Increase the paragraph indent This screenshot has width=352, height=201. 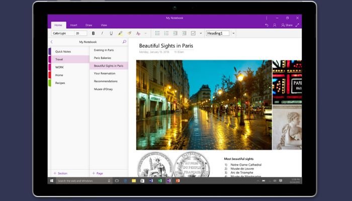coord(184,33)
